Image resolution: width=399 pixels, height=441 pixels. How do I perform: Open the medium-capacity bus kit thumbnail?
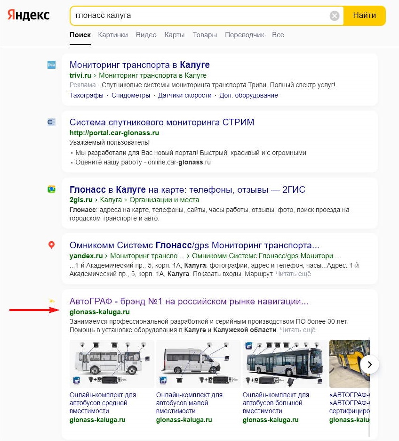tap(112, 362)
